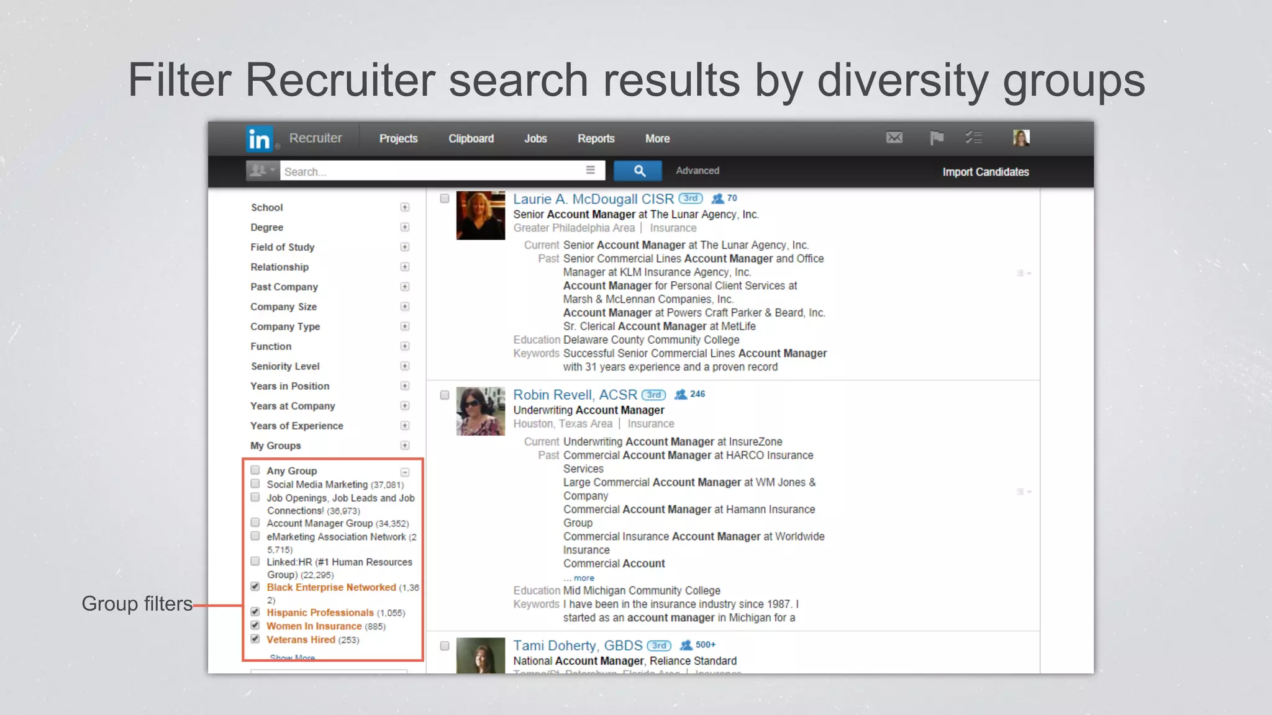Click the LinkedIn logo icon

(x=259, y=139)
